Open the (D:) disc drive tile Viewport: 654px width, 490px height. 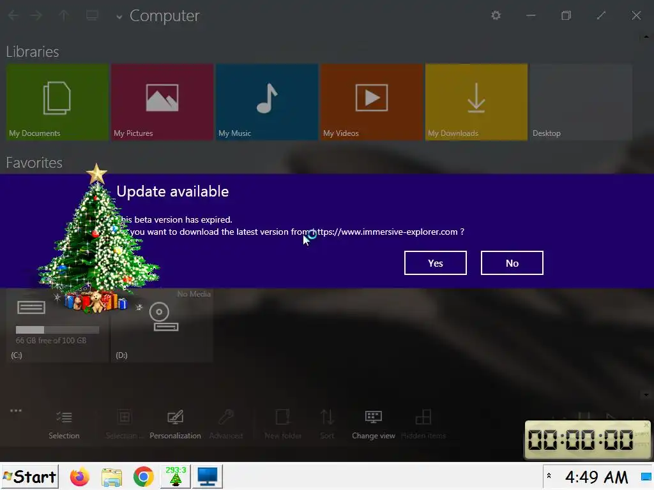point(162,325)
